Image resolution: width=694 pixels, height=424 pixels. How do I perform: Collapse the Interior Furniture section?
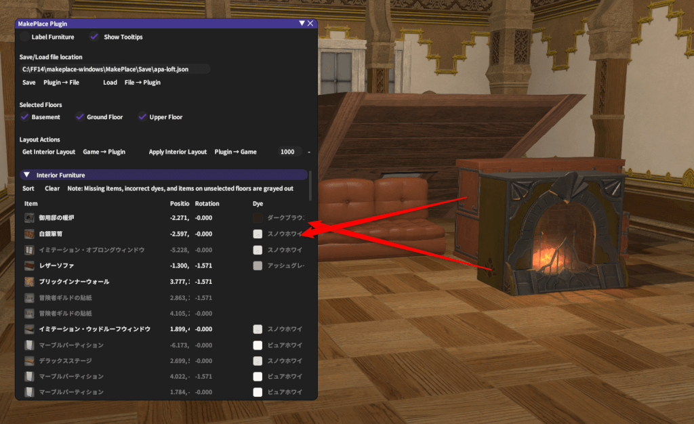pos(26,175)
